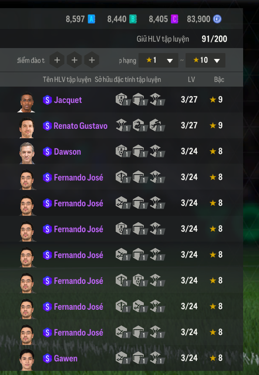Click Dawson's third training trait icon
Viewport: 259px width, 375px height.
pos(157,151)
